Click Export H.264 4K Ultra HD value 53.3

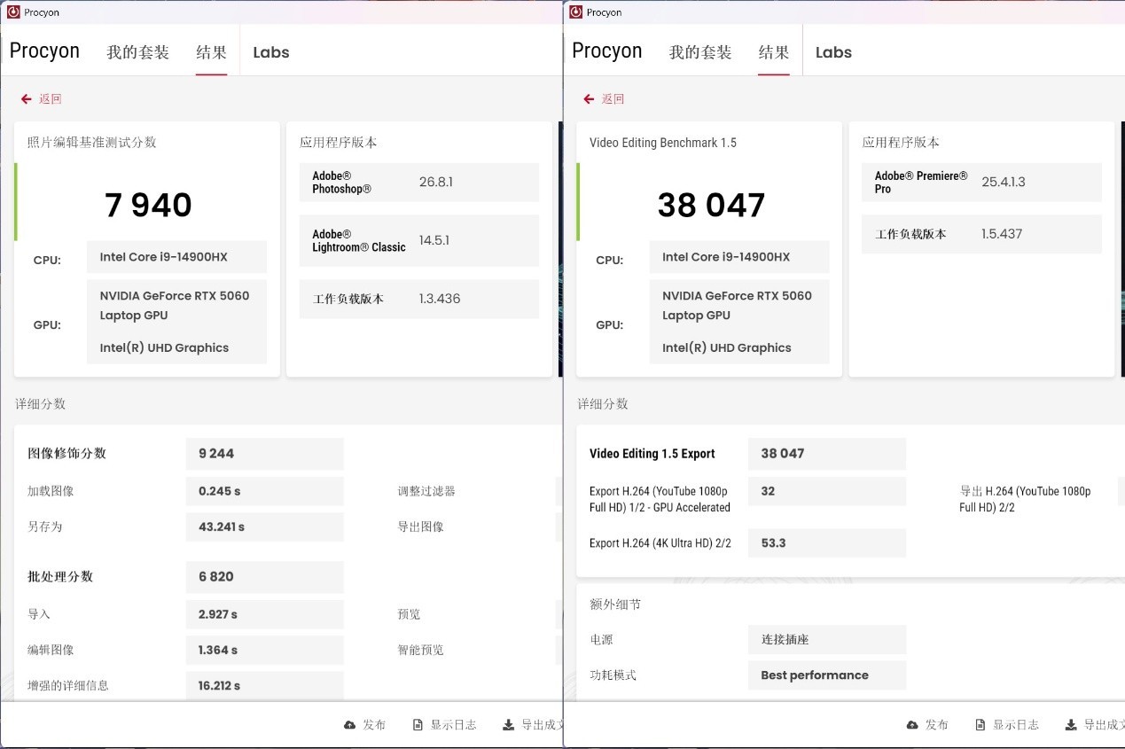[827, 542]
